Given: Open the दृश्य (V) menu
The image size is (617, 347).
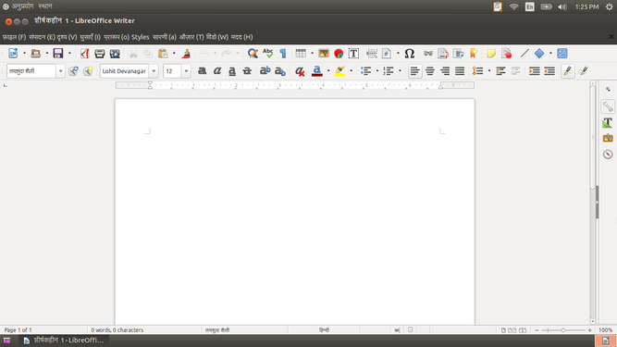Looking at the screenshot, I should (x=67, y=37).
